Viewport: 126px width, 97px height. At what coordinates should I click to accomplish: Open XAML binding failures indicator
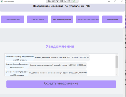pos(69,1)
